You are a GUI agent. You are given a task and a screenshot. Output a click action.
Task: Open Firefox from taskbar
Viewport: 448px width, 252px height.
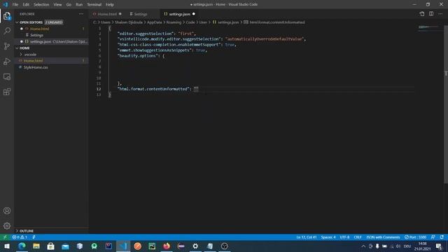[167, 246]
